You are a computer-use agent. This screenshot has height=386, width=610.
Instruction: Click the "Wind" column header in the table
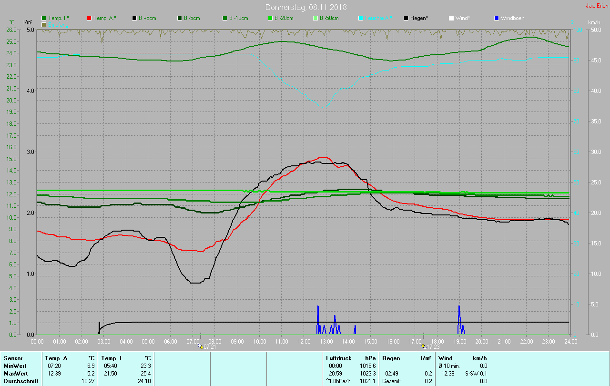tap(446, 358)
